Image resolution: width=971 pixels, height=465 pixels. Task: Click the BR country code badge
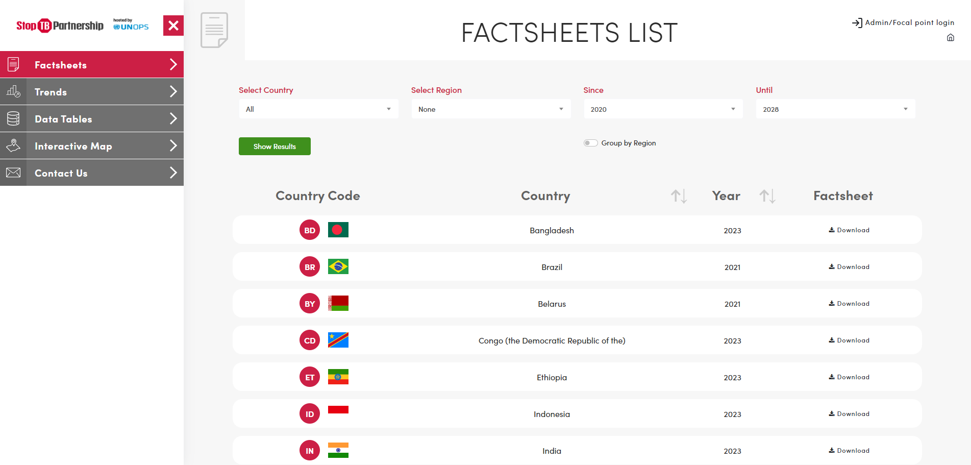pyautogui.click(x=309, y=267)
